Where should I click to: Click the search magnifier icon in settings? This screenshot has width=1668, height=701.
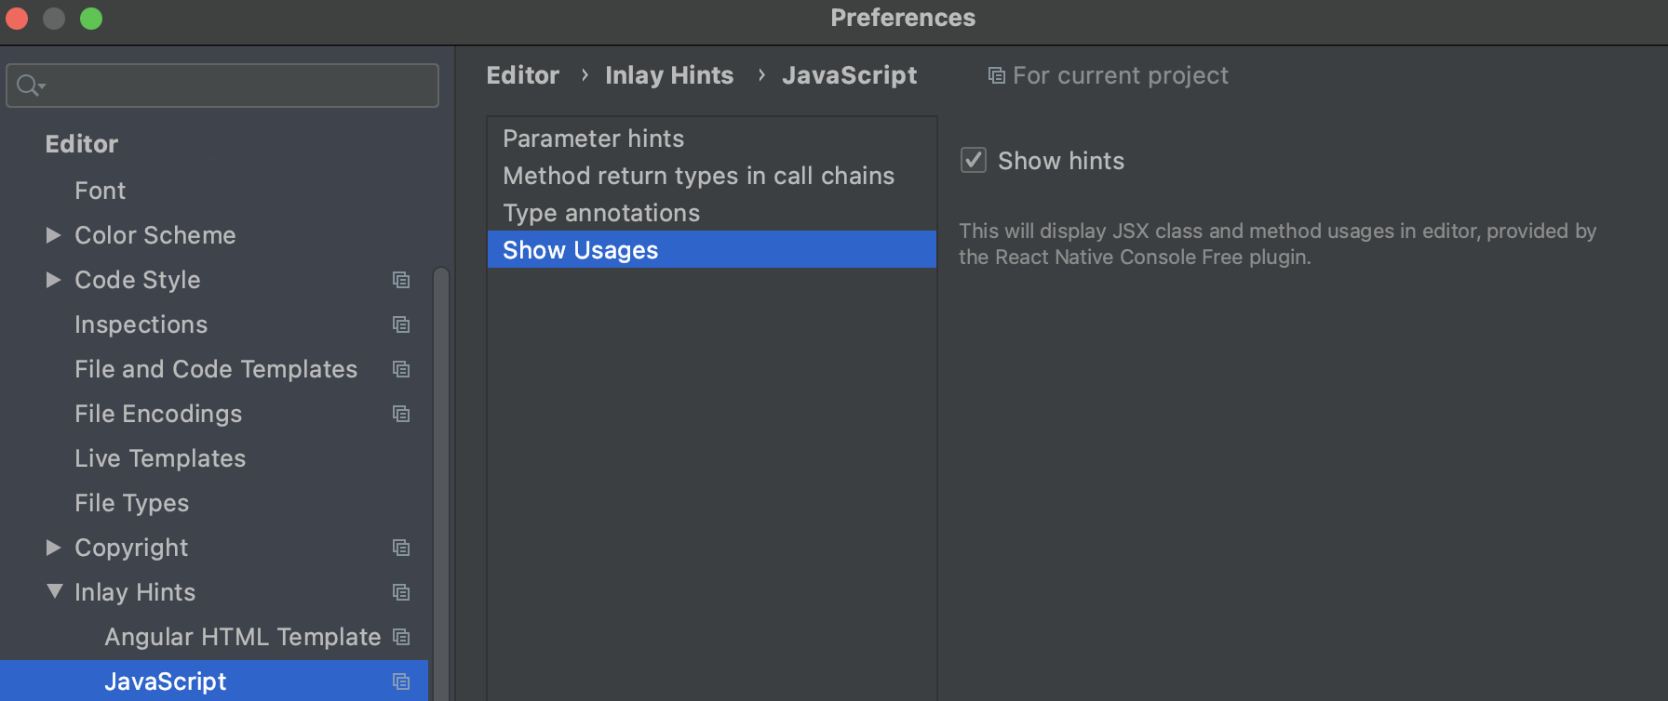coord(28,86)
